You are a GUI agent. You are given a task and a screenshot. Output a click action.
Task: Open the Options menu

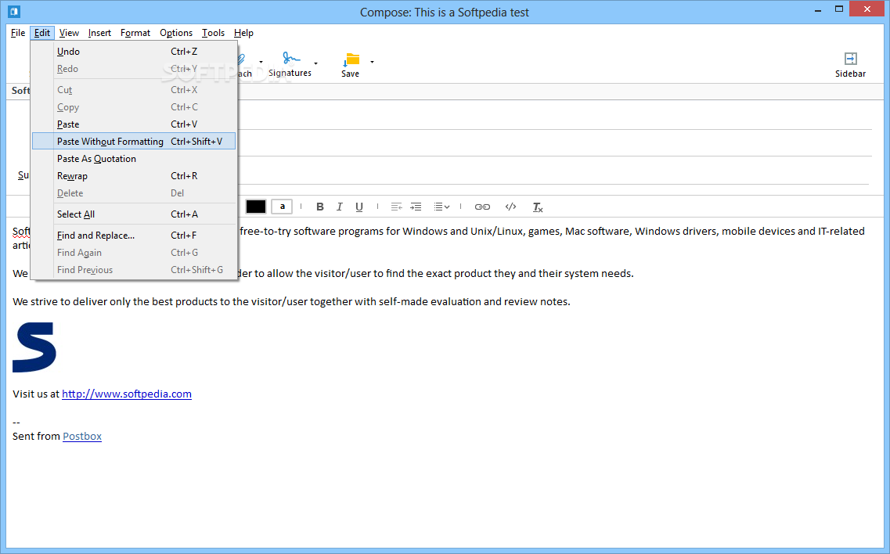point(176,33)
